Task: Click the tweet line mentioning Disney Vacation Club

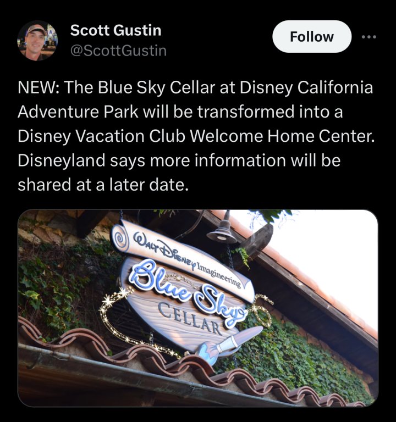Action: pos(196,136)
